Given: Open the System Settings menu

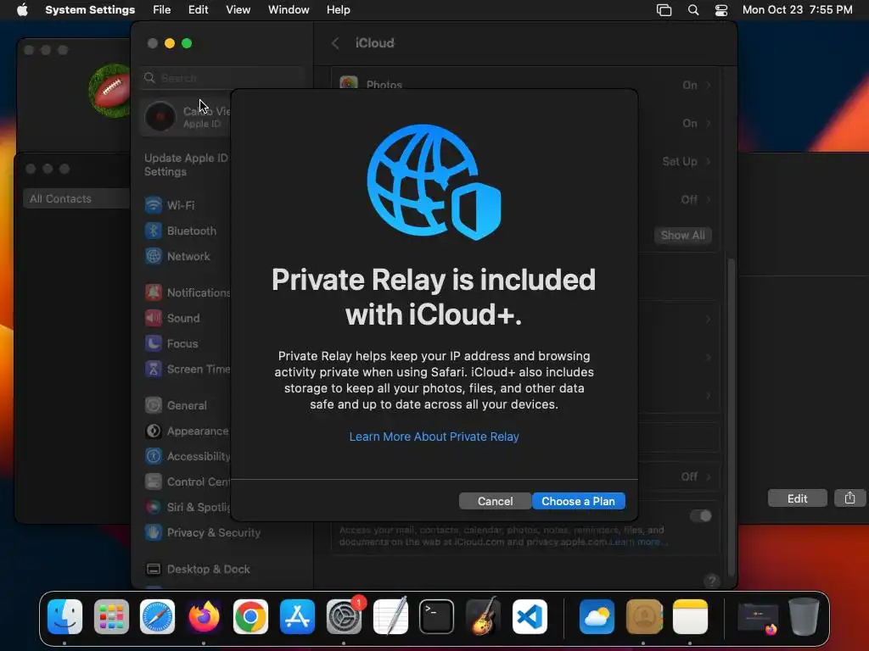Looking at the screenshot, I should point(90,10).
